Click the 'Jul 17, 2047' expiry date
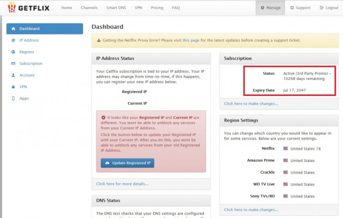 (x=295, y=90)
